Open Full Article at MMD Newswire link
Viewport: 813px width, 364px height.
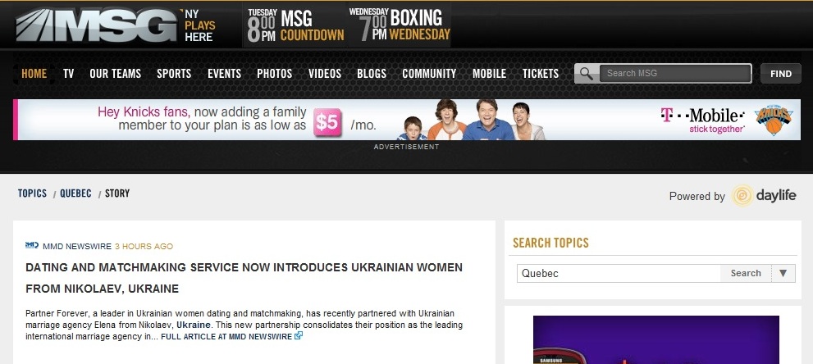tap(226, 337)
